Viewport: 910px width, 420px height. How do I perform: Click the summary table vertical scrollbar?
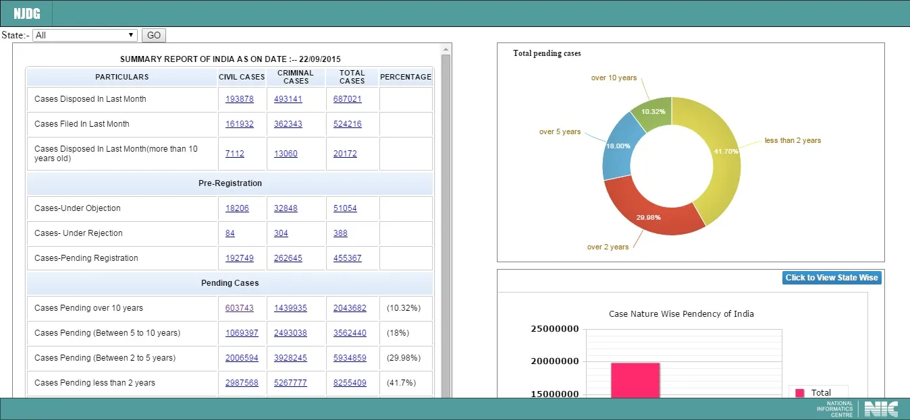point(446,216)
